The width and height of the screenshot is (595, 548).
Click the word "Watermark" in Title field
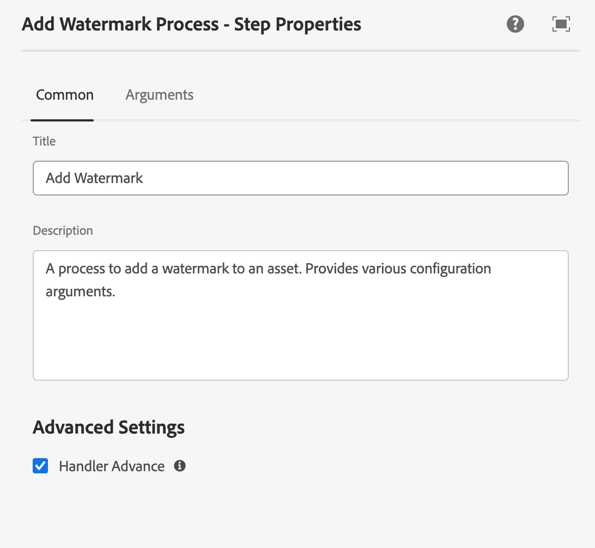point(108,178)
